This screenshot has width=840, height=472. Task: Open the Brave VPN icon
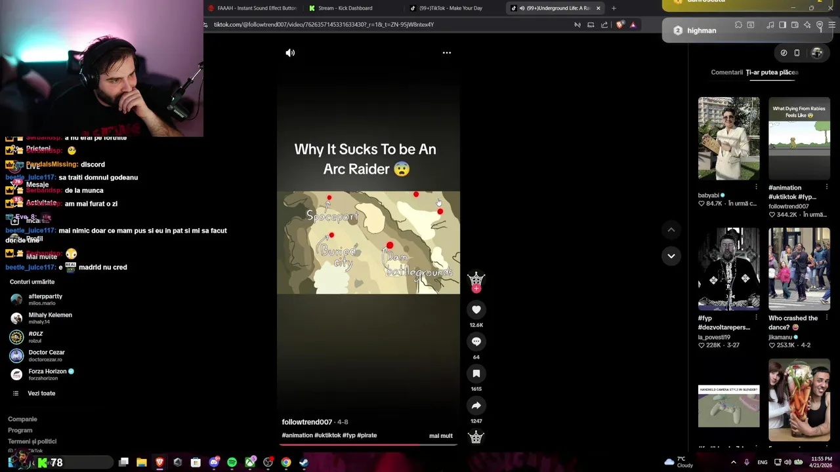click(820, 25)
